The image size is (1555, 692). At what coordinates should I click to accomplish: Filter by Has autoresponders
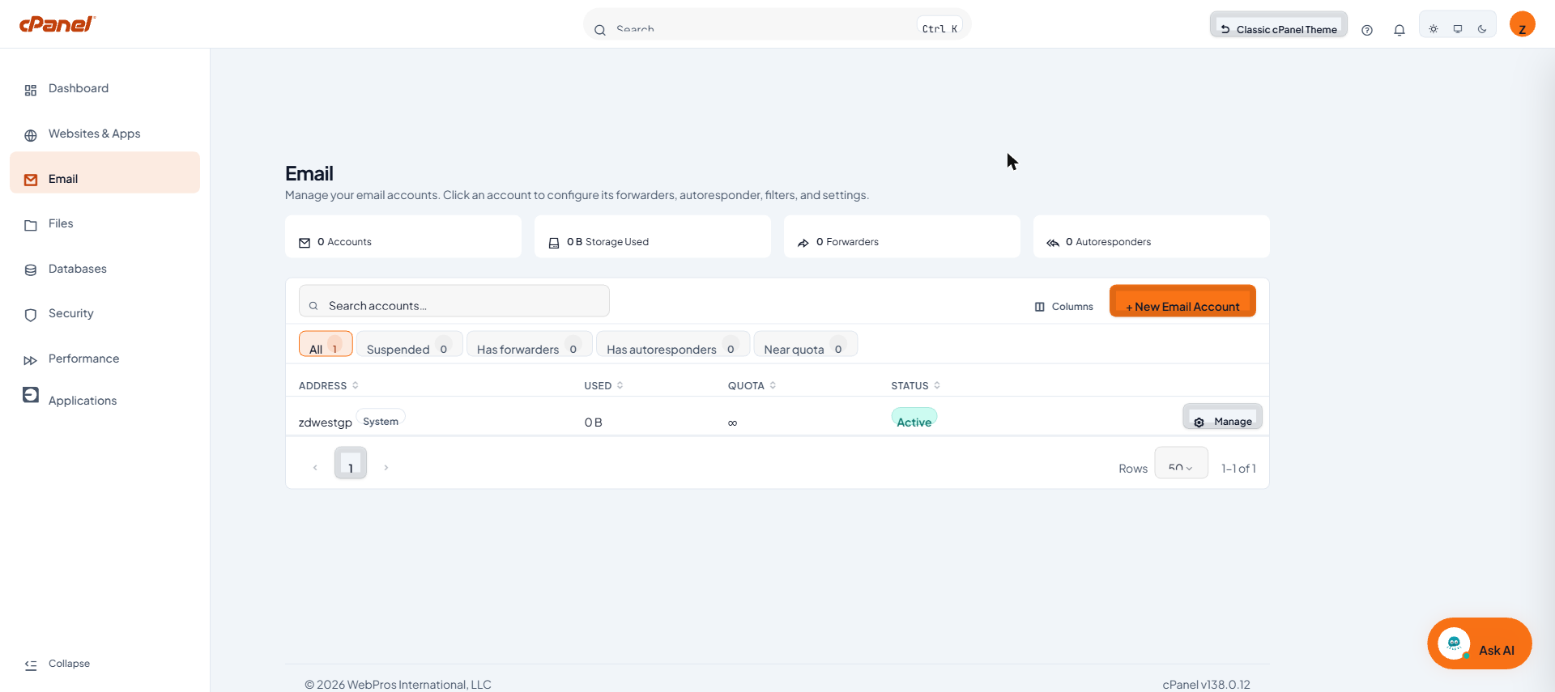click(673, 344)
